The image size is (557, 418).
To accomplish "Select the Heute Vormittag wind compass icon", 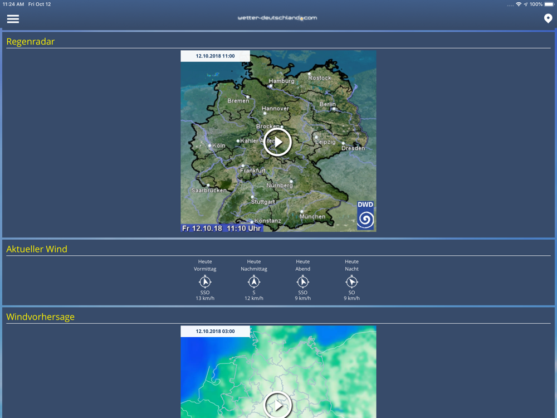I will 205,282.
